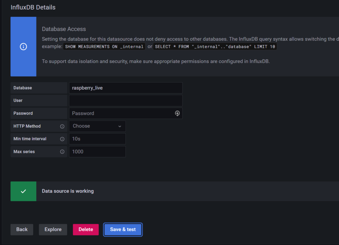The height and width of the screenshot is (245, 339).
Task: Click the Data source is working message
Action: [68, 191]
